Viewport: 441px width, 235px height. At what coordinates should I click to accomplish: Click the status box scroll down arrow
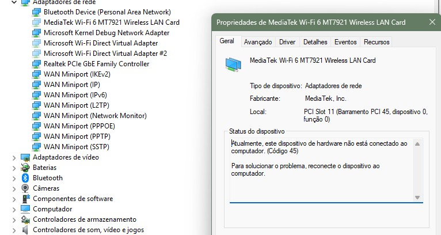click(x=417, y=198)
